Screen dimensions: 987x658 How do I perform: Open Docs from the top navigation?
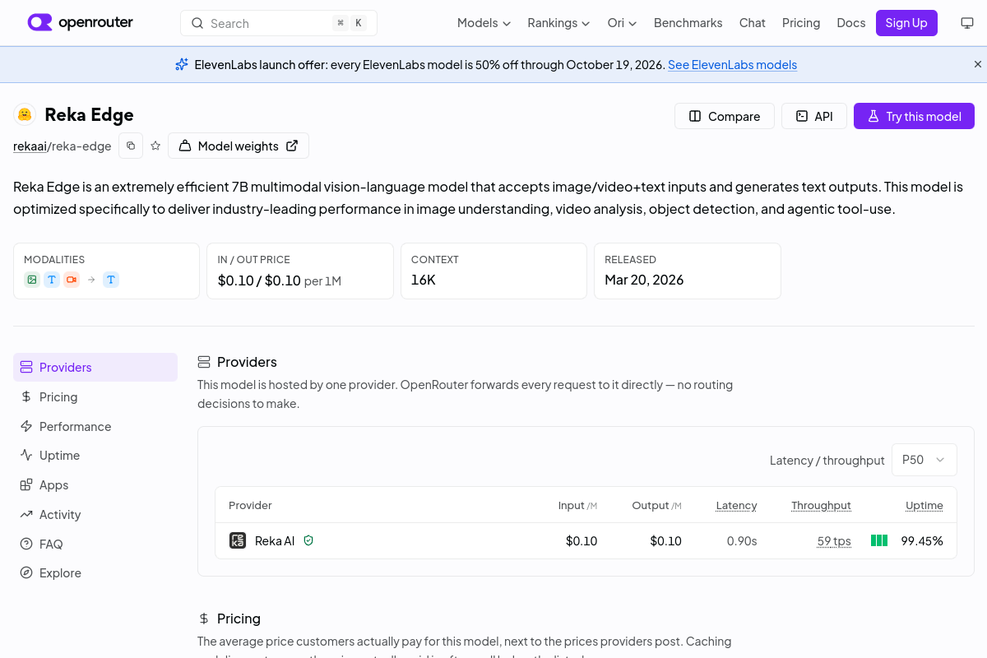point(851,23)
